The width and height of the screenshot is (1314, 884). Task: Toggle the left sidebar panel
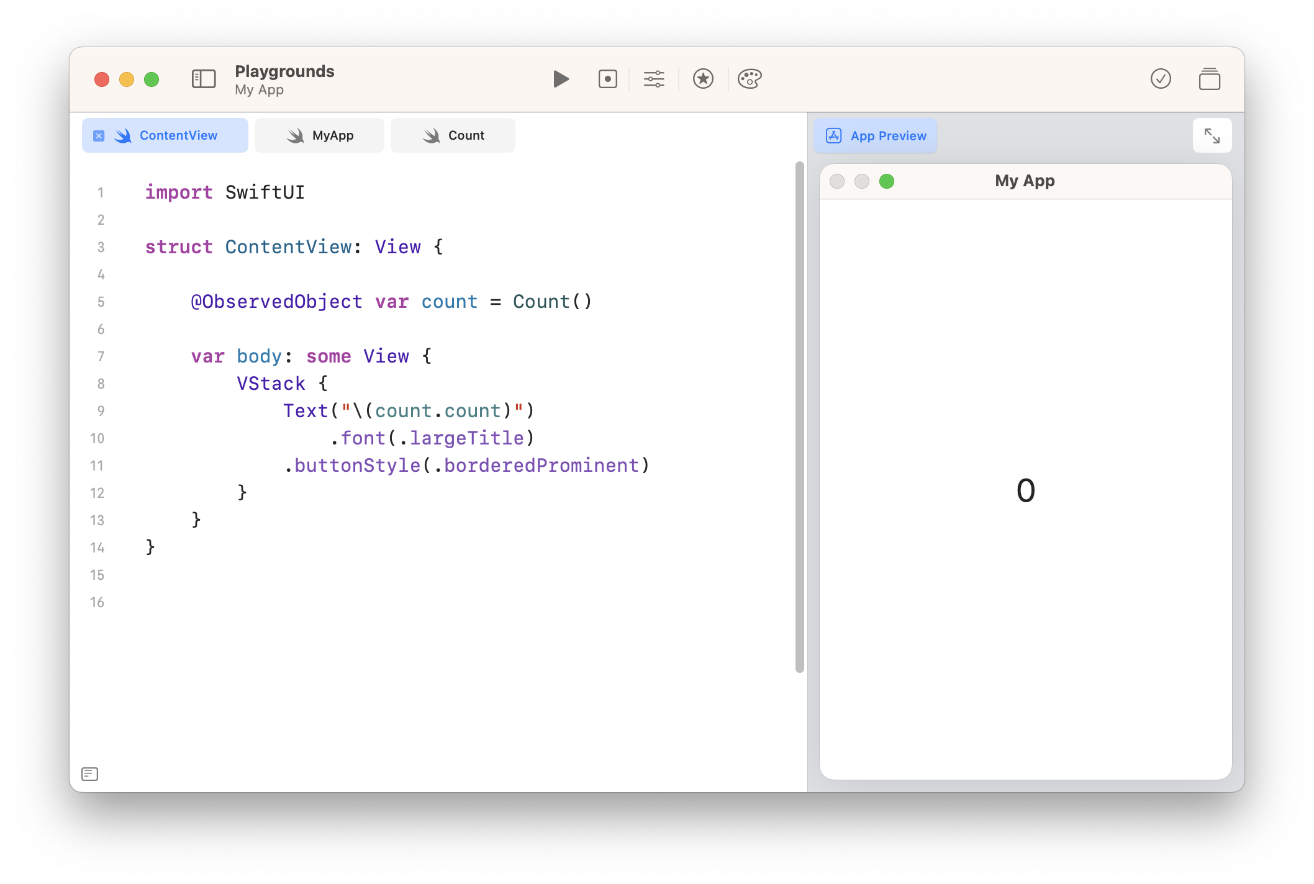point(204,79)
